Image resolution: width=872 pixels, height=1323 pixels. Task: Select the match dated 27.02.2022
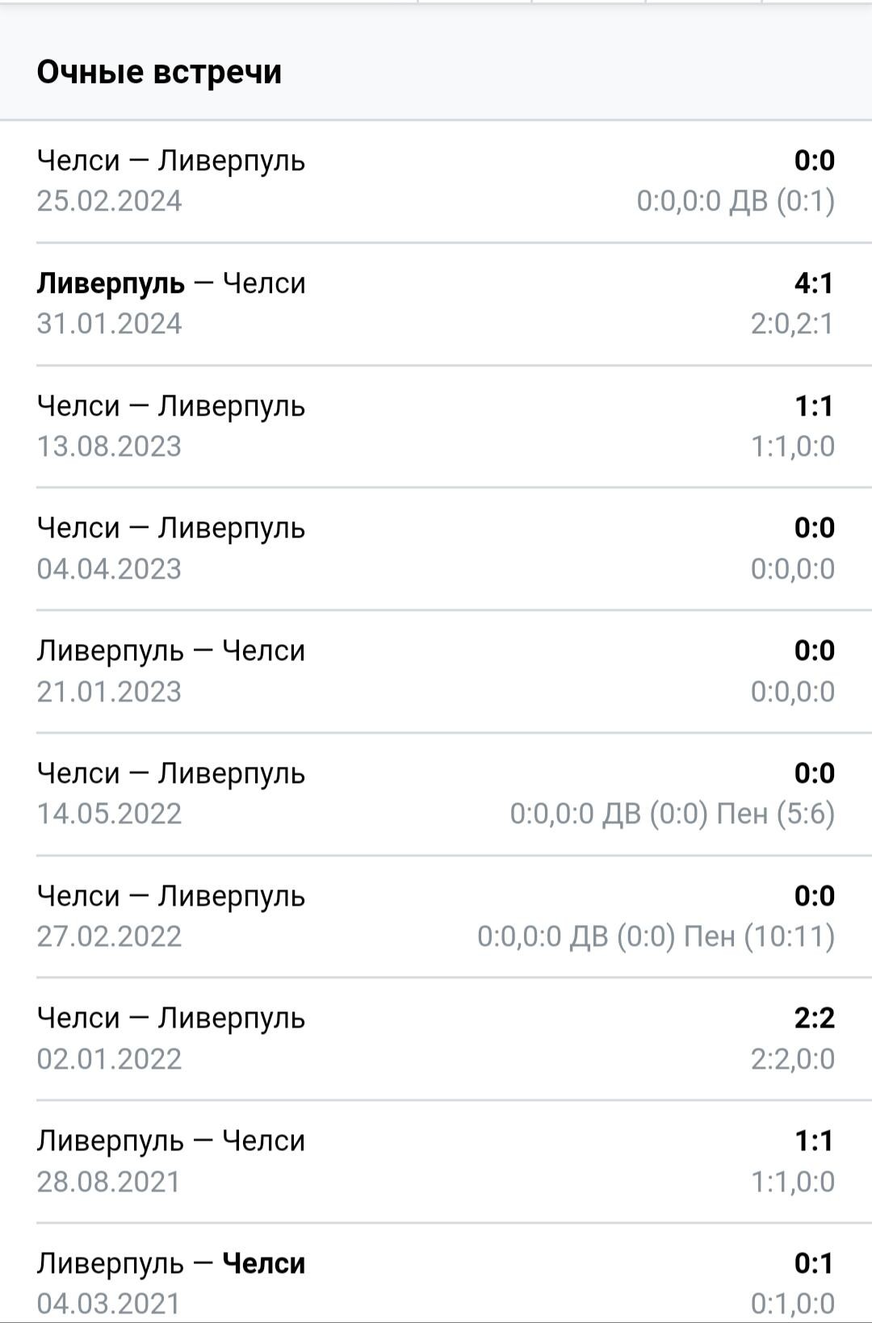coord(436,916)
